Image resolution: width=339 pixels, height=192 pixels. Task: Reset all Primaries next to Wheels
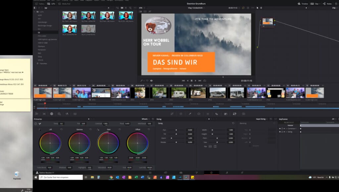click(x=153, y=119)
